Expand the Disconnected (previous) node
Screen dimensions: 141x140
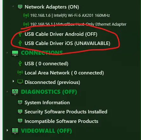coord(13,81)
